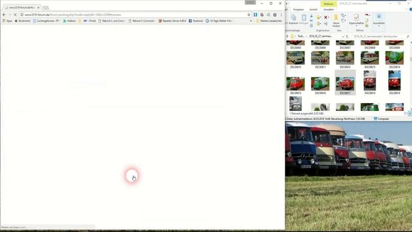
Task: Expand hidden bookmarks overflow arrow
Action: (251, 21)
